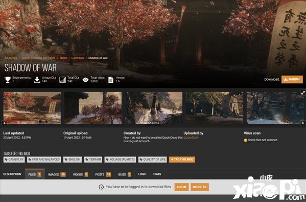Click the SHADOW OF WAR mod title

[31, 68]
